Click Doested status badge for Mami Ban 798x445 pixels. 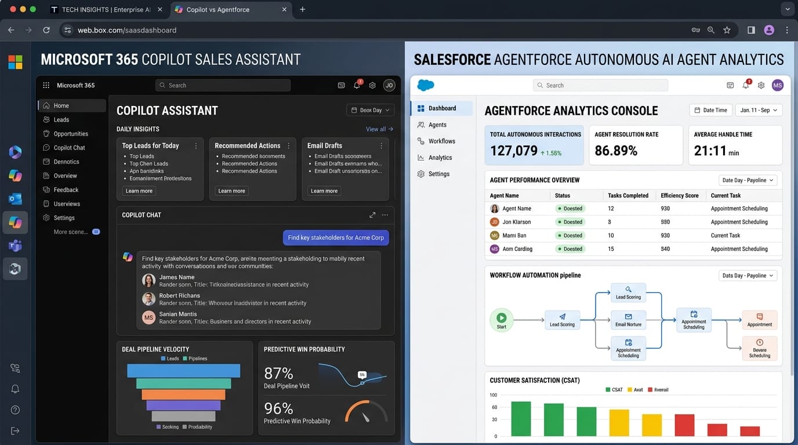[x=570, y=236]
